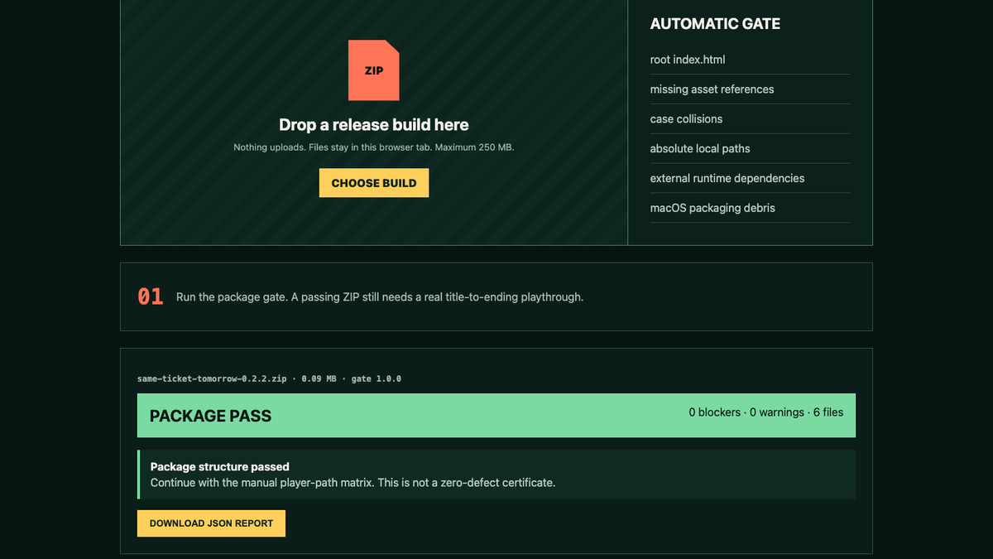Click the 'Nothing uploads' note under the drop heading
The height and width of the screenshot is (559, 993).
[x=374, y=147]
